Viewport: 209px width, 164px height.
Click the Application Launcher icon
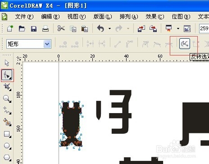pos(168,28)
